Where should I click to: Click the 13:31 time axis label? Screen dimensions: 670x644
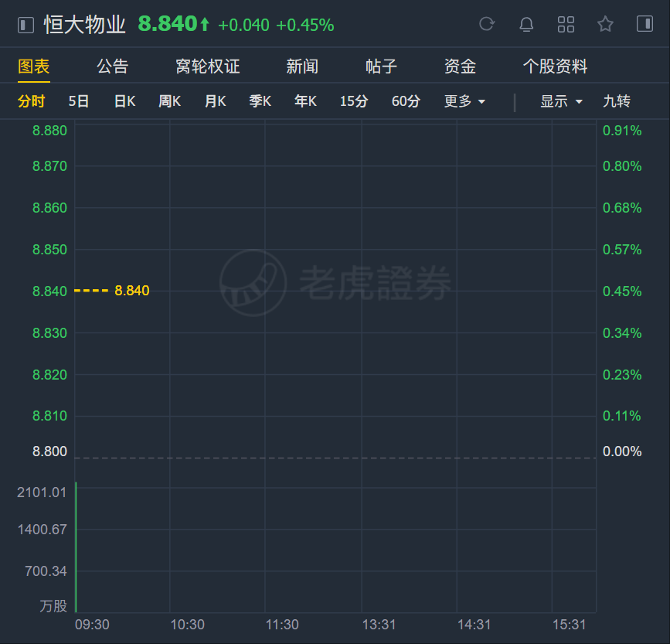click(x=379, y=625)
